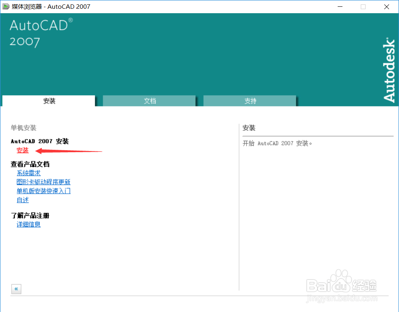Click the 单机安装 section heading
The image size is (399, 312).
(23, 128)
